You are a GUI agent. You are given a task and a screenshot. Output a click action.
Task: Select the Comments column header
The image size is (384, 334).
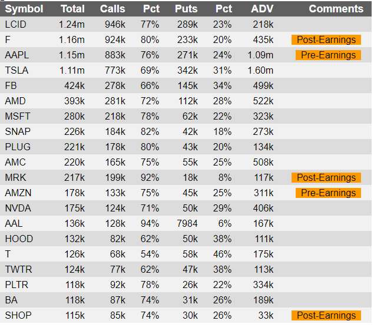click(336, 9)
